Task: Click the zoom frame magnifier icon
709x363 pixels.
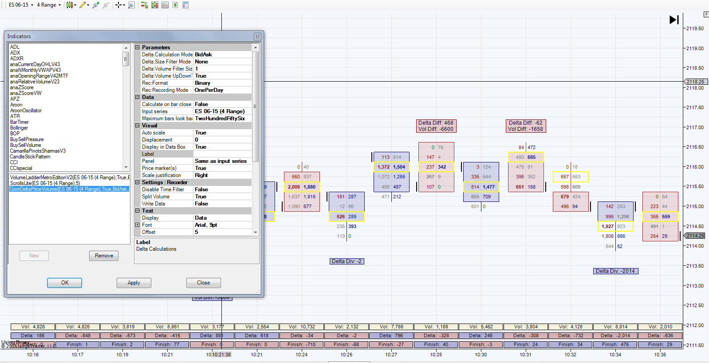Action: coord(131,5)
